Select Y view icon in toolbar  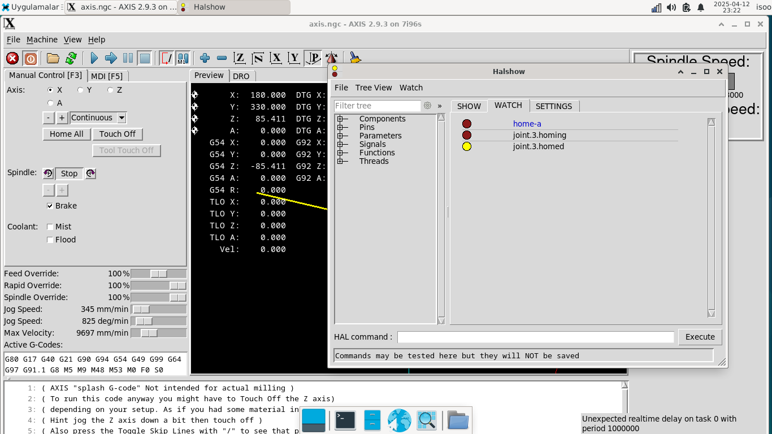[x=294, y=58]
